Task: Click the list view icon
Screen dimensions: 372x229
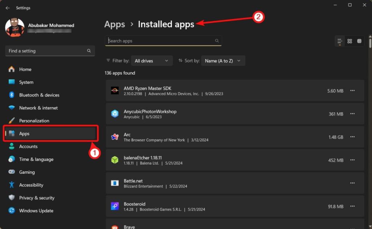Action: 339,41
